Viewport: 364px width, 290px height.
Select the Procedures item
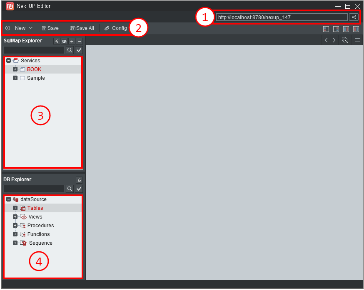(40, 226)
